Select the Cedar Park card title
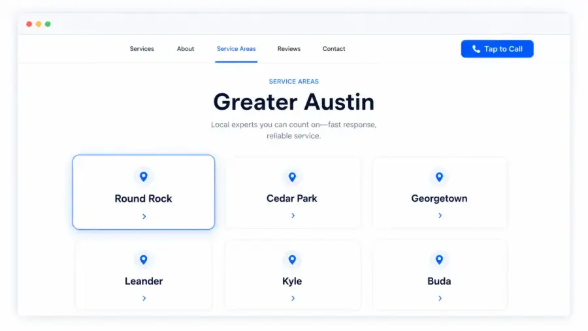 [x=292, y=198]
